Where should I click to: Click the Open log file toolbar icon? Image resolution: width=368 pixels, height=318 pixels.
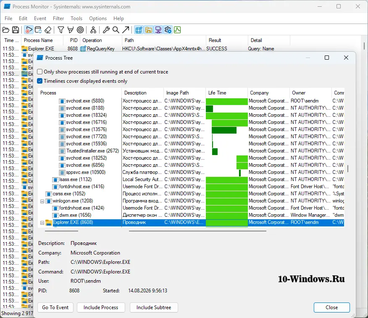(x=6, y=30)
